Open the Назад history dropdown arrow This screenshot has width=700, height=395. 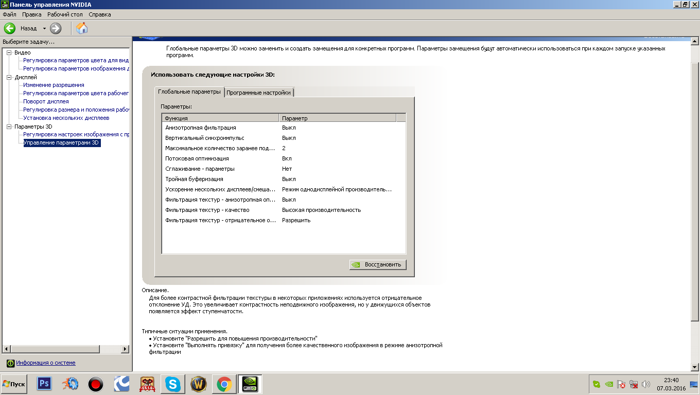[x=44, y=28]
